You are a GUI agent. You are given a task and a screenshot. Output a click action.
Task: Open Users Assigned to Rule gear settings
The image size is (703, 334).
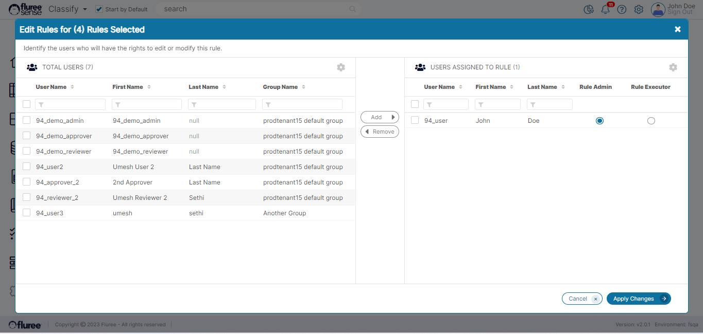(x=673, y=67)
